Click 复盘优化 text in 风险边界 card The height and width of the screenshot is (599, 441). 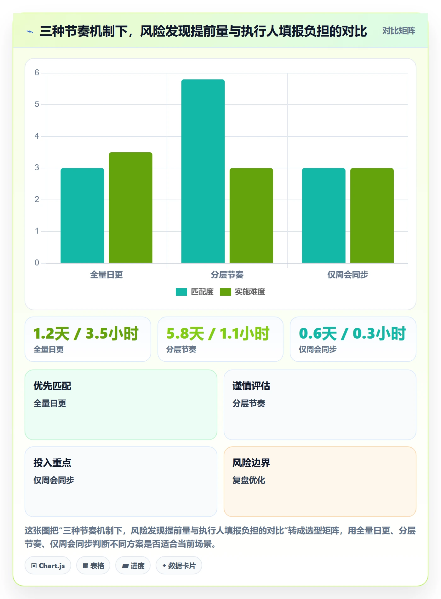(x=249, y=480)
